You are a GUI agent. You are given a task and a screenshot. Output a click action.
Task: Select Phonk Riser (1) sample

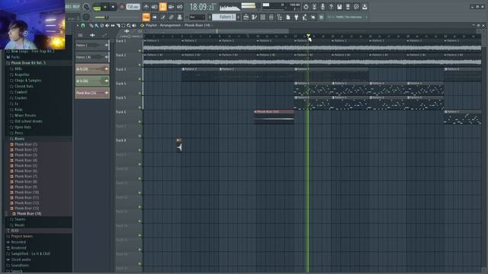pos(26,145)
